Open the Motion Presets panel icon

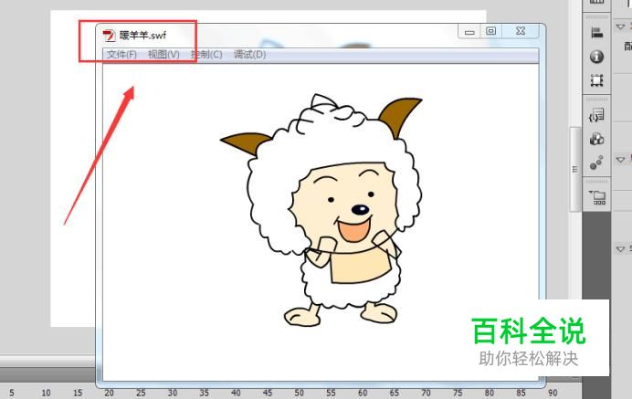click(596, 163)
